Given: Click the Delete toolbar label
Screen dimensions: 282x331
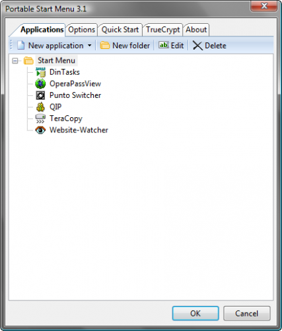Looking at the screenshot, I should 215,46.
